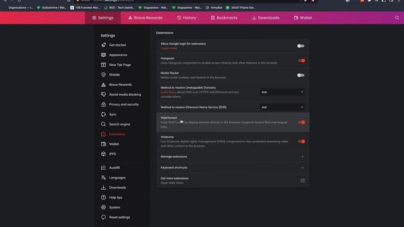The image size is (404, 227).
Task: Click the Autofill list icon
Action: click(x=104, y=168)
